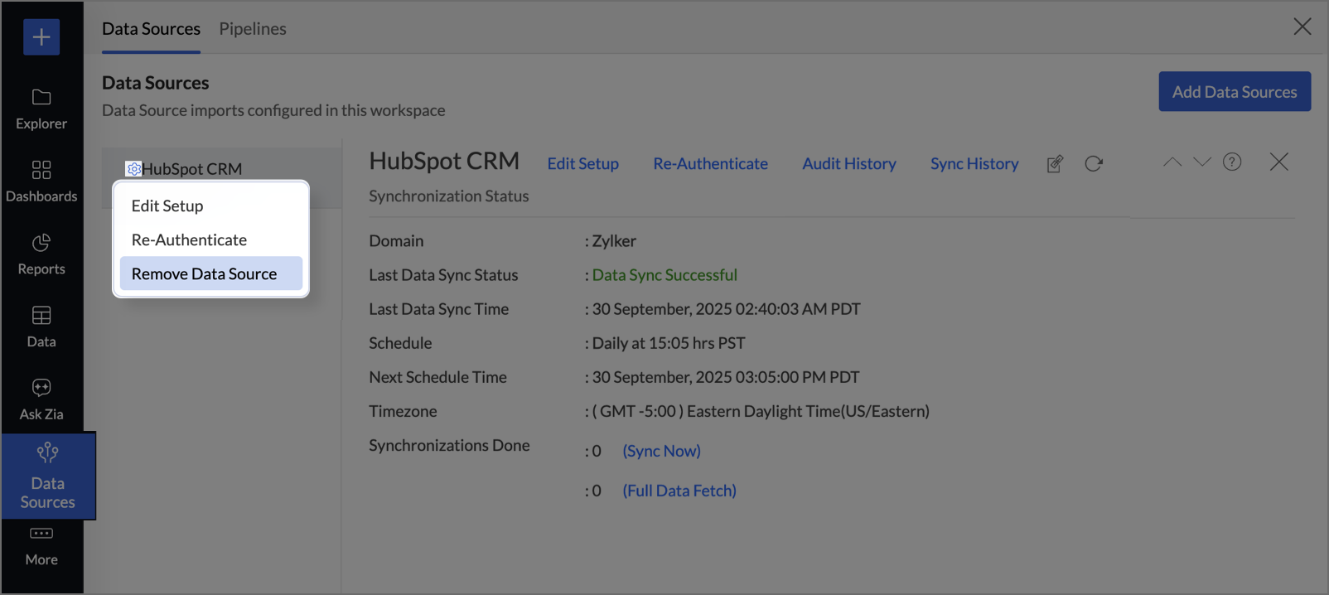Click the Add Data Sources button
The image size is (1329, 595).
pos(1234,92)
